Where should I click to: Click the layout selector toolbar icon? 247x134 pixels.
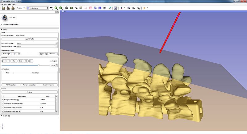pos(115,8)
